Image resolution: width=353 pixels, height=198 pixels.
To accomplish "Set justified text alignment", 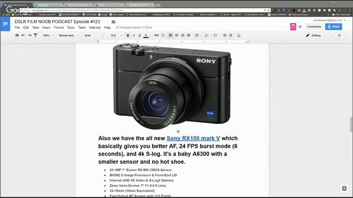I will (189, 35).
